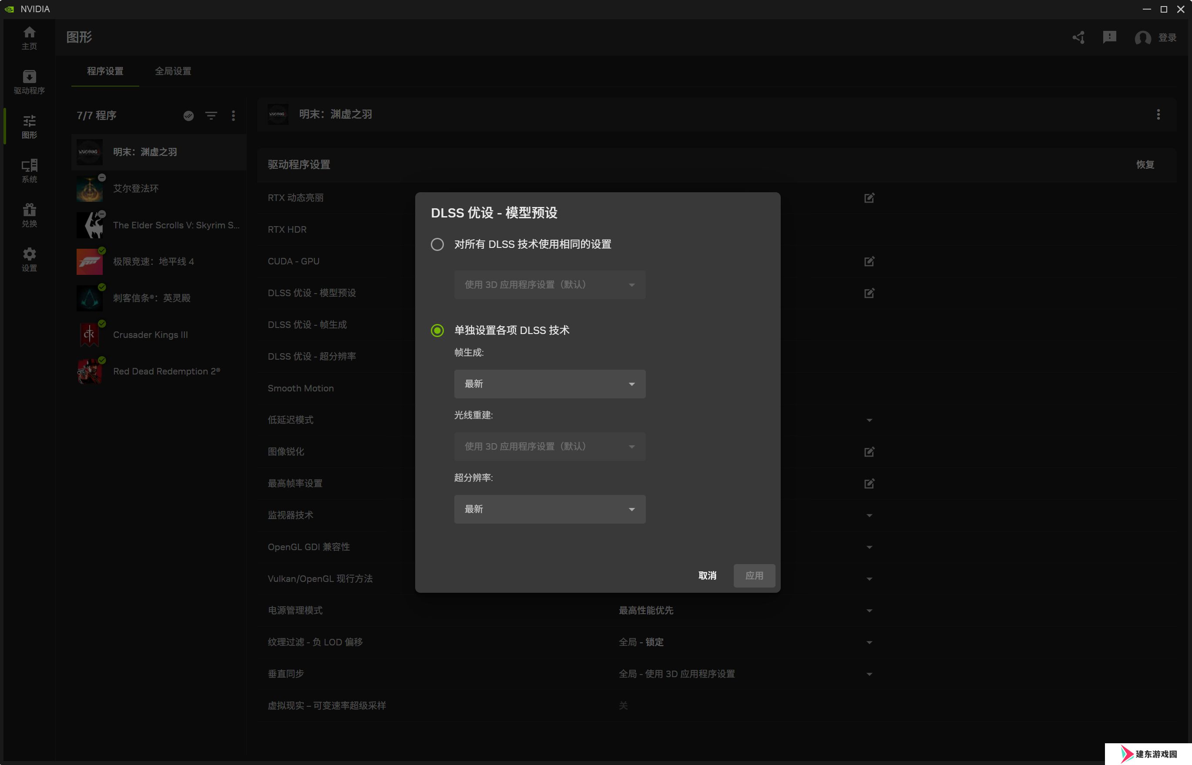Click the 虚拟现实 – 可变速率超级采样 row
This screenshot has width=1192, height=765.
717,706
